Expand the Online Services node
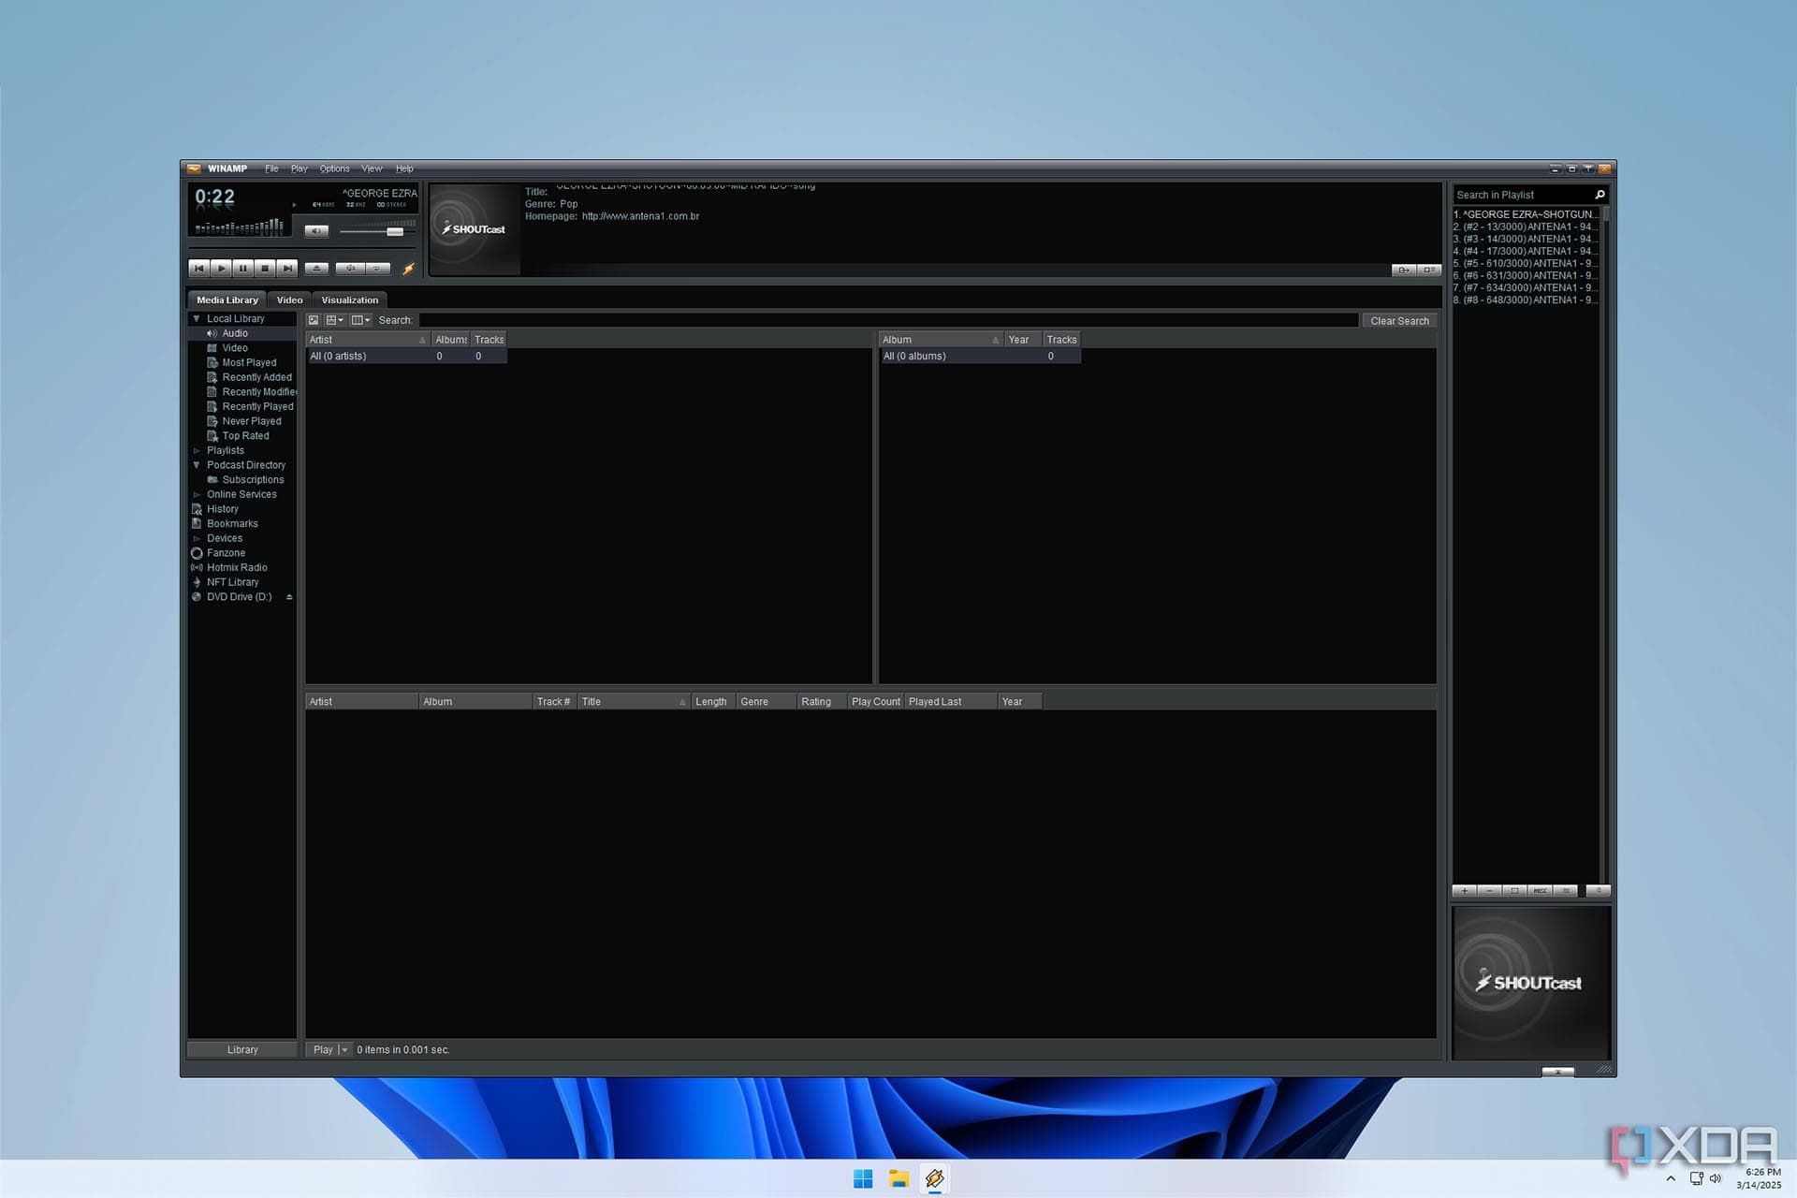The width and height of the screenshot is (1797, 1198). [197, 495]
